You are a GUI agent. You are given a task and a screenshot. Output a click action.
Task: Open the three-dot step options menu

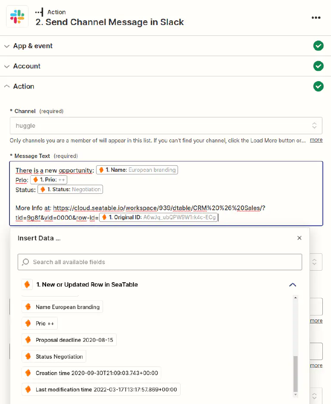pyautogui.click(x=316, y=18)
